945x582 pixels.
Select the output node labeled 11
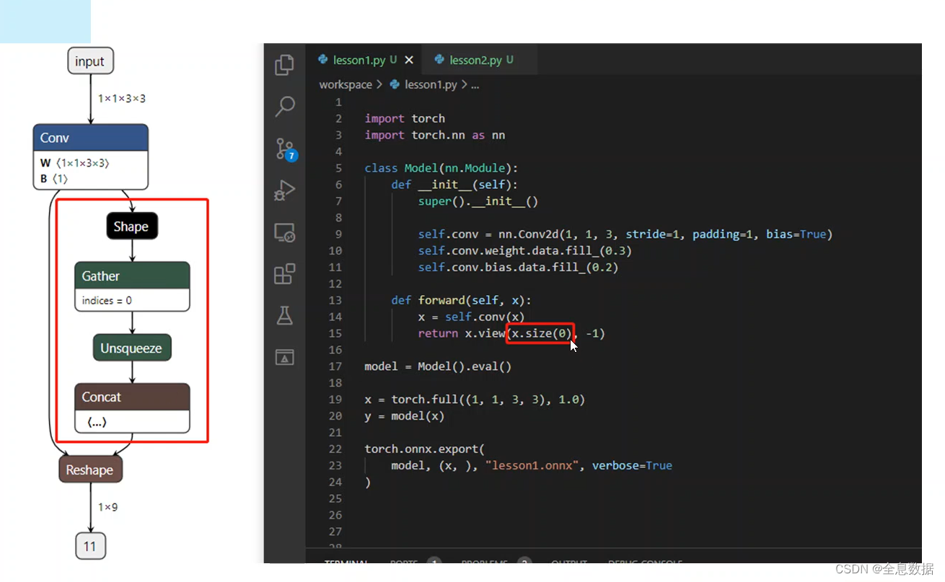tap(90, 546)
